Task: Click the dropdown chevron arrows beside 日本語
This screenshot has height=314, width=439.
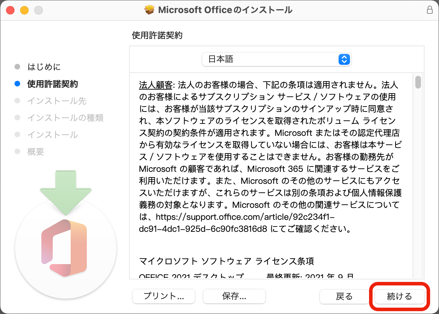Action: [344, 59]
